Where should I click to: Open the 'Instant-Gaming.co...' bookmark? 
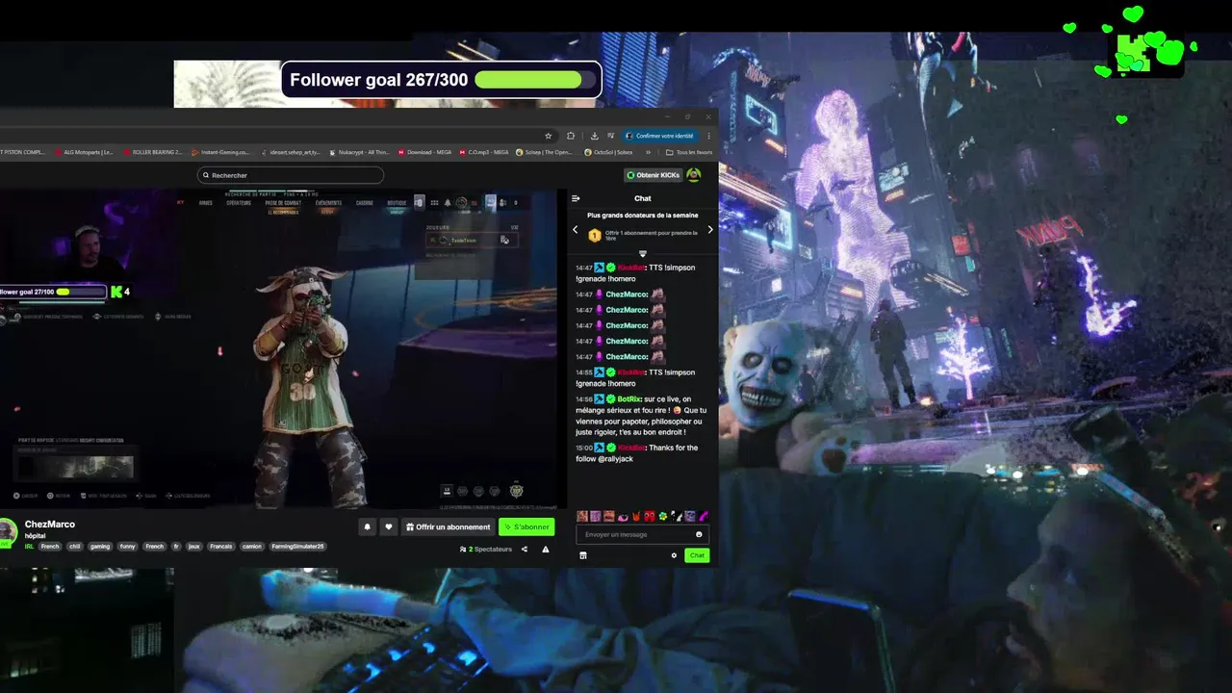click(x=220, y=152)
